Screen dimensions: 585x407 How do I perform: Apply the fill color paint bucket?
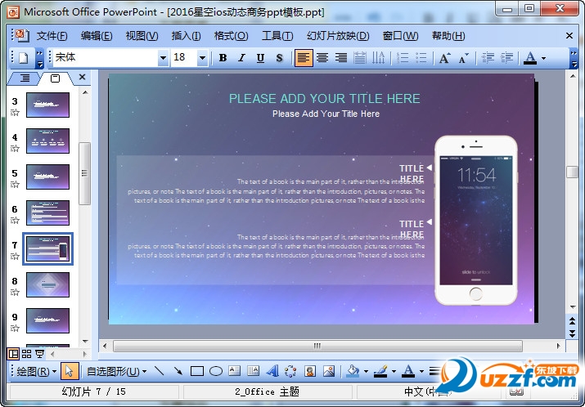[353, 371]
